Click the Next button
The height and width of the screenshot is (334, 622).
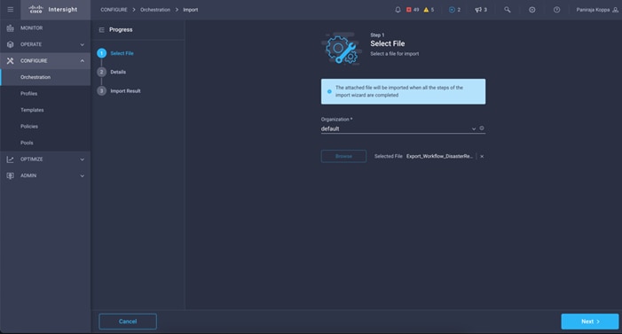(x=590, y=322)
